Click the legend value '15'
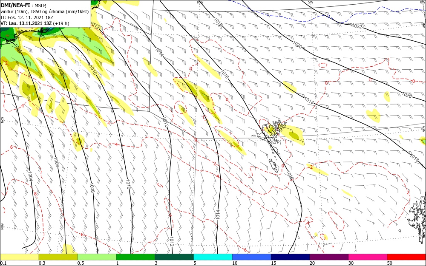 click(273, 263)
